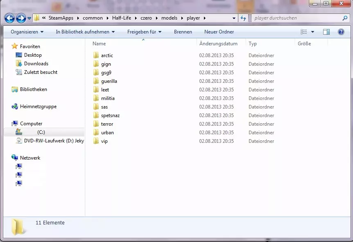Select the vip folder icon

[96, 141]
